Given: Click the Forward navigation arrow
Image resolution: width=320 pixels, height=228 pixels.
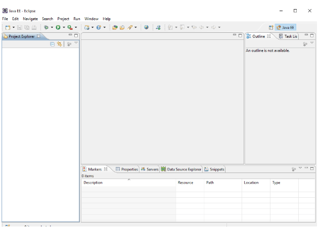Looking at the screenshot, I should (x=213, y=27).
